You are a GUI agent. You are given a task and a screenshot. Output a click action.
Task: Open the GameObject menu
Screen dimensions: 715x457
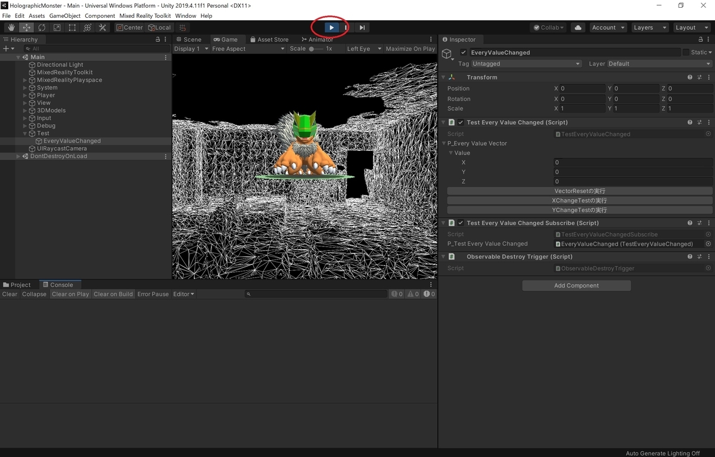click(x=65, y=16)
